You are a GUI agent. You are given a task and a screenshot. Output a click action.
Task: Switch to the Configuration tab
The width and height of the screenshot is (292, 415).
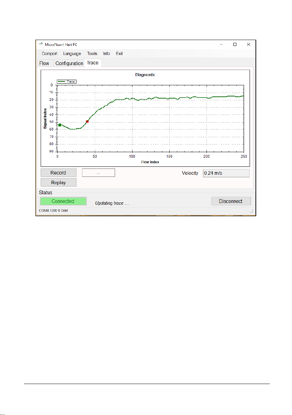point(69,63)
